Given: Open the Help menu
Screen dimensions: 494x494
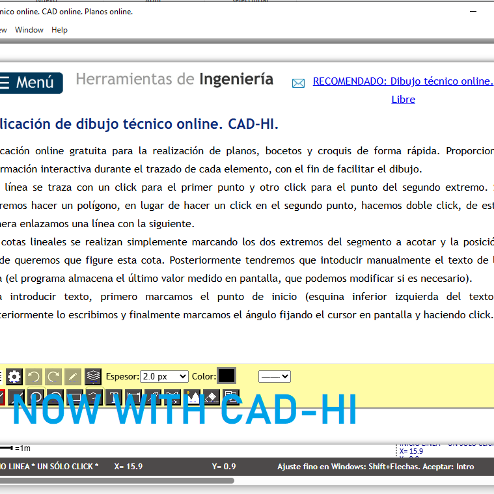Looking at the screenshot, I should click(59, 30).
